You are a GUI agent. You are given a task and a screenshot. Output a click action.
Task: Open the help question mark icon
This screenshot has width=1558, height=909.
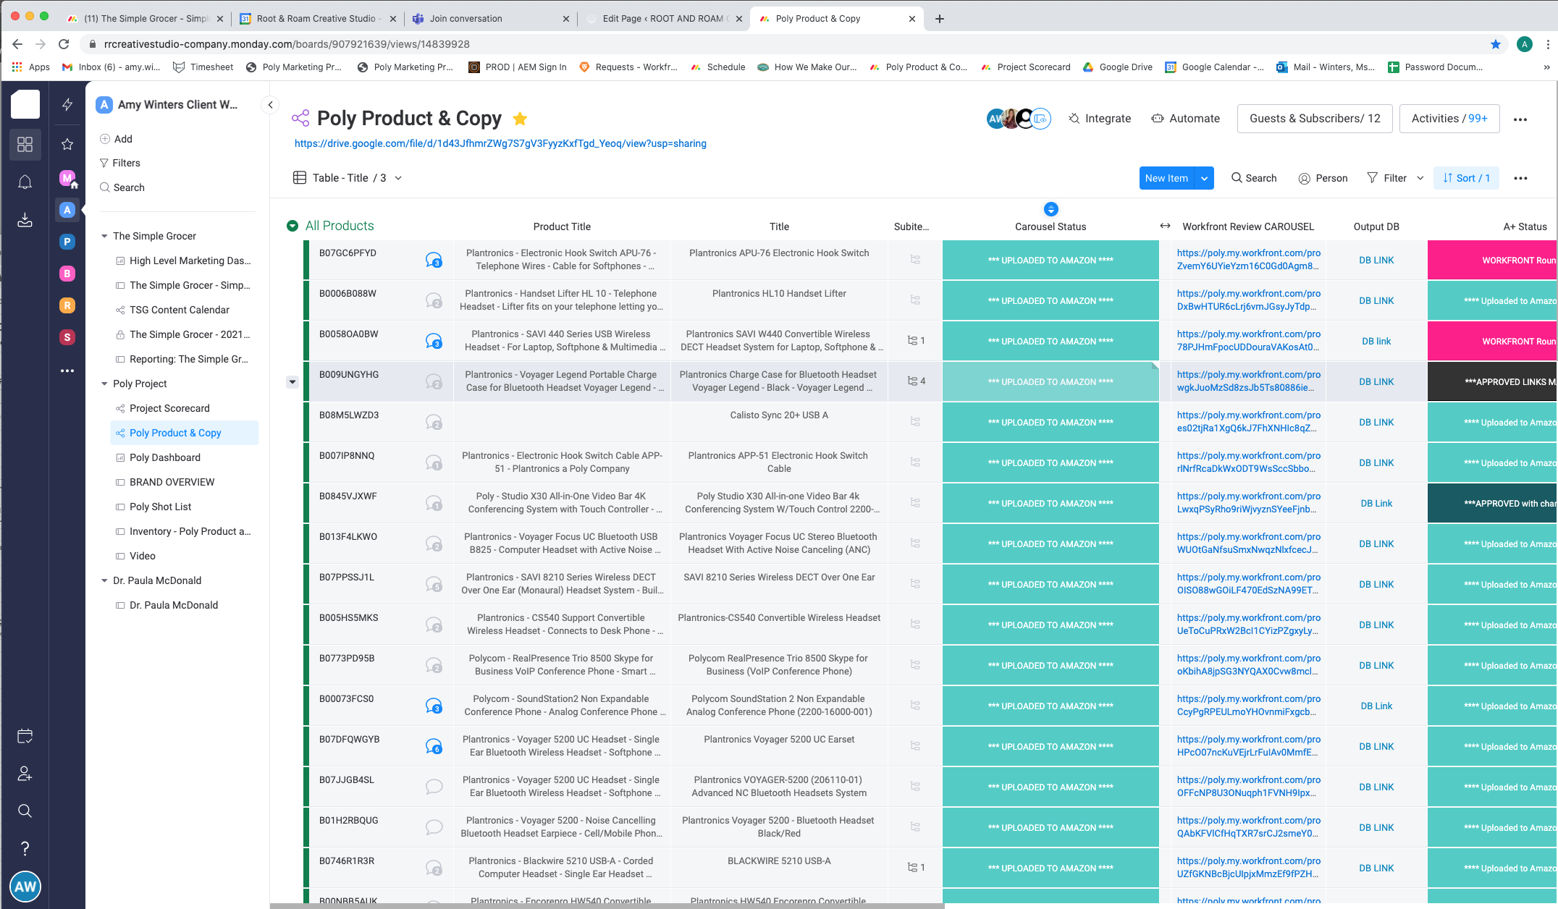(x=25, y=848)
